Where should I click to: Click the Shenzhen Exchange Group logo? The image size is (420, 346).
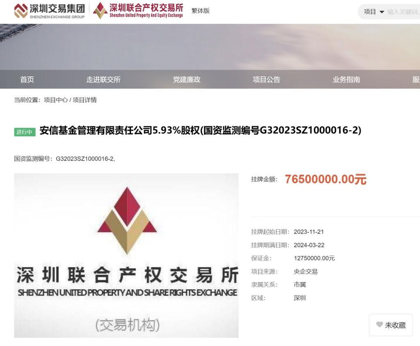pyautogui.click(x=50, y=11)
